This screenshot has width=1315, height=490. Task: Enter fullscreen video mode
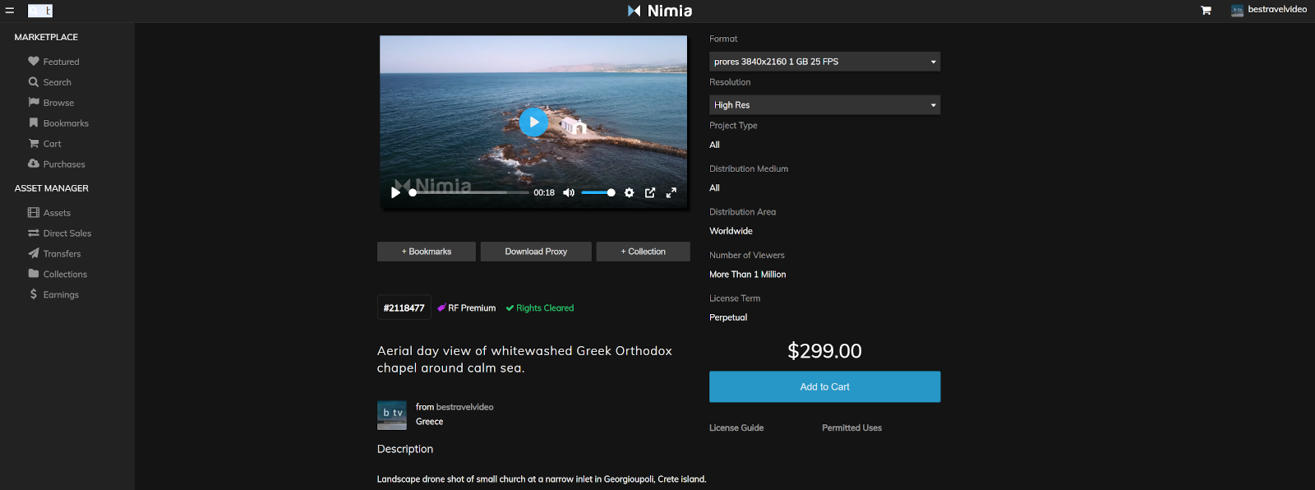click(x=671, y=192)
